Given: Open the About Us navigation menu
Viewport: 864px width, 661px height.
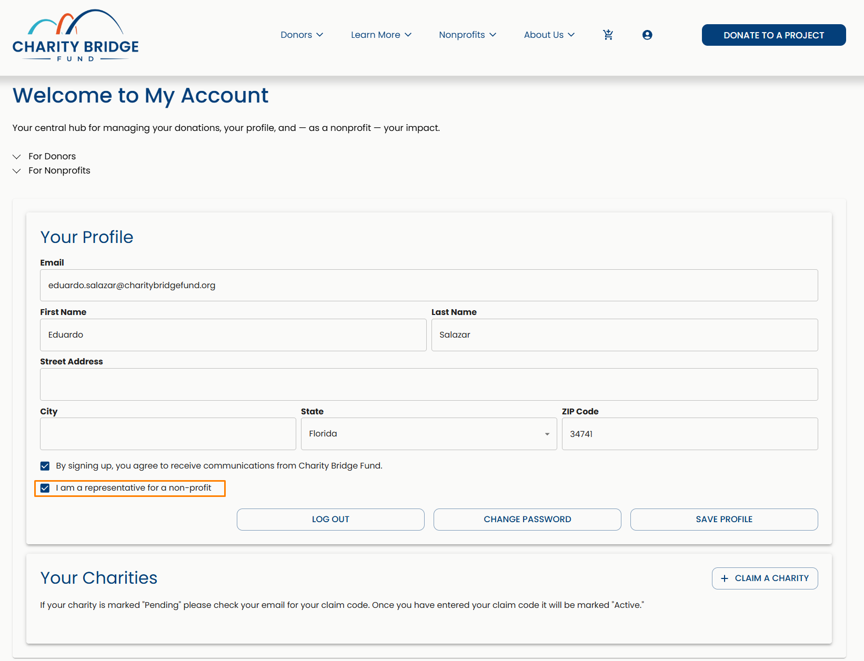Looking at the screenshot, I should click(549, 35).
